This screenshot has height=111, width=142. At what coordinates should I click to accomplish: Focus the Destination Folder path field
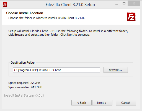point(56,70)
